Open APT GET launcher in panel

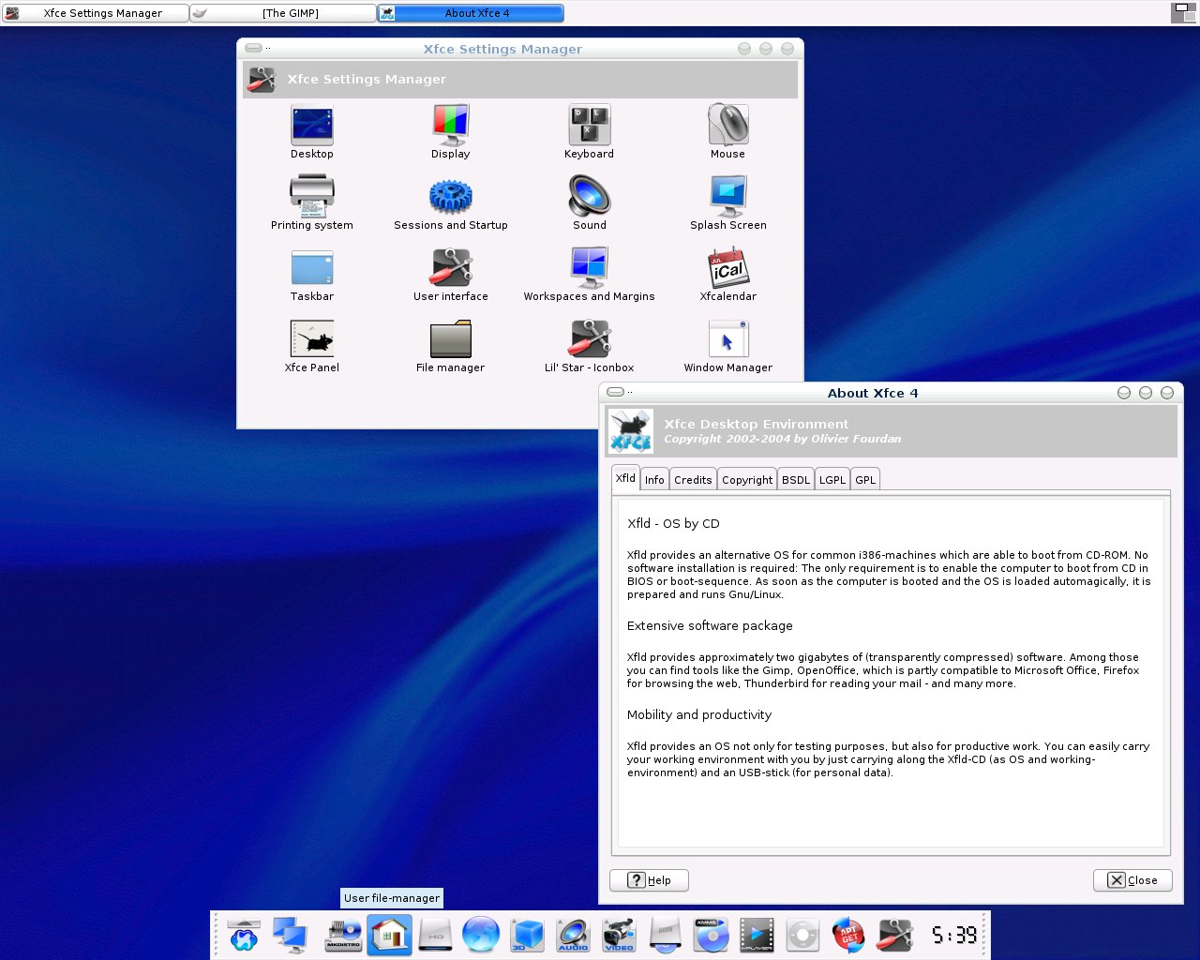point(848,935)
